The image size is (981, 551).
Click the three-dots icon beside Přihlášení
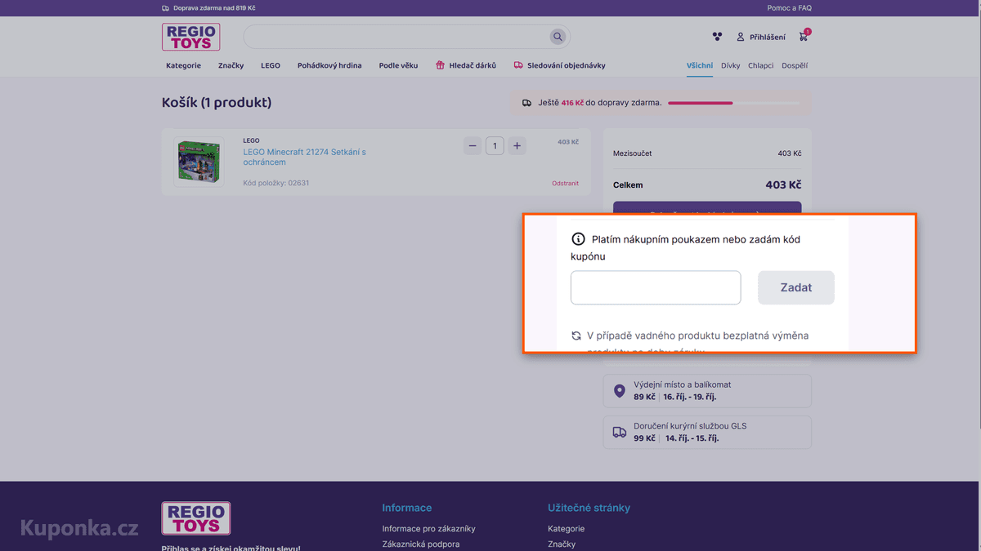717,37
